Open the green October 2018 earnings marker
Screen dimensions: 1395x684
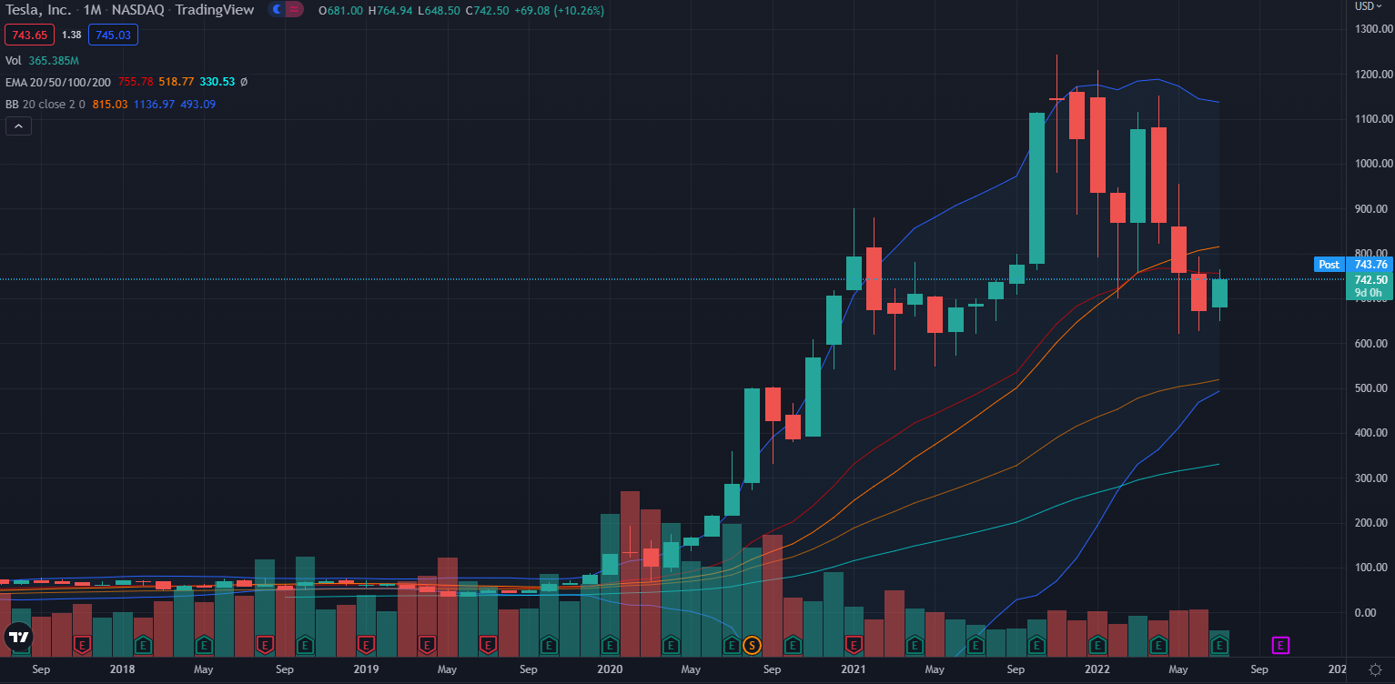[x=306, y=646]
